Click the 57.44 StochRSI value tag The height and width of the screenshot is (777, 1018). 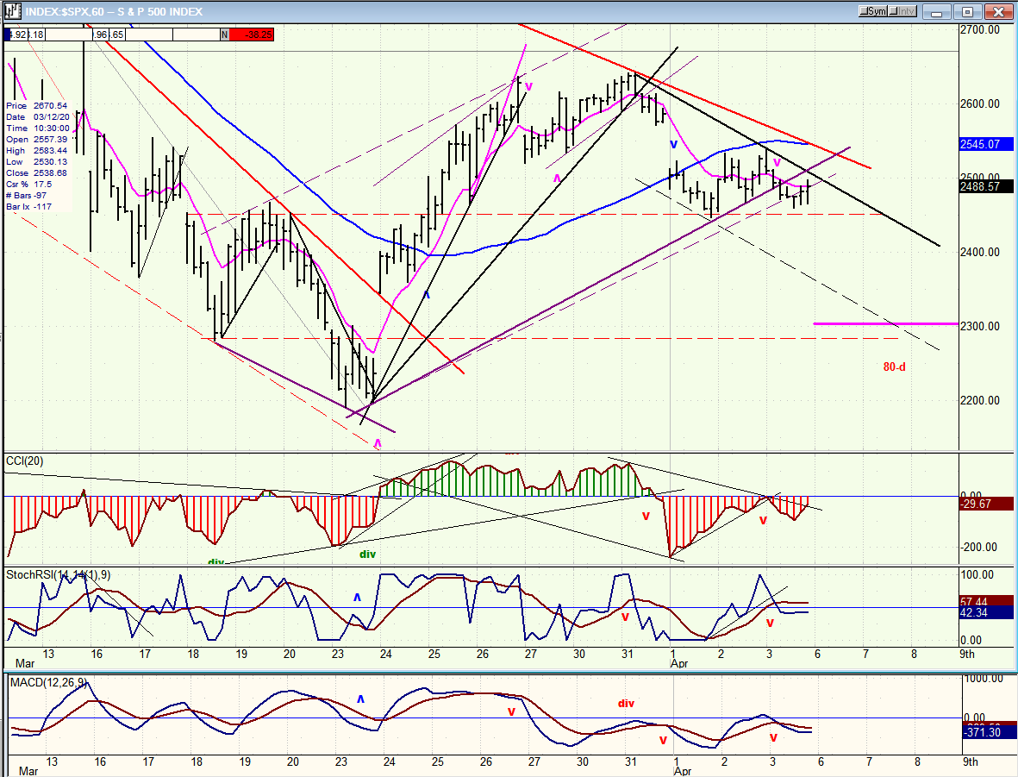point(986,602)
